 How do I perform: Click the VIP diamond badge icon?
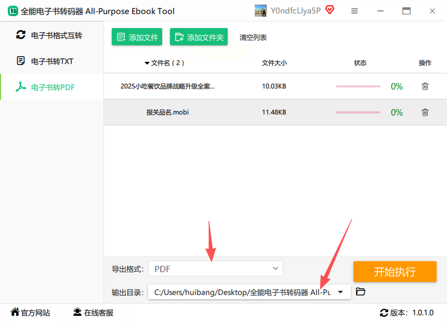coord(330,10)
